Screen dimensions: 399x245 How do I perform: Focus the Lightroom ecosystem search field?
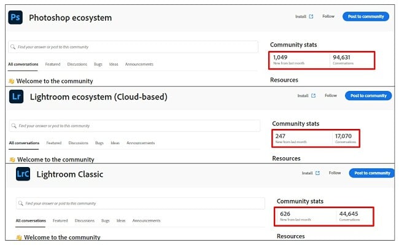tap(134, 126)
